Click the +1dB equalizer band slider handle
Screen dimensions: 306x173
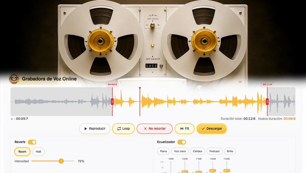pos(198,172)
